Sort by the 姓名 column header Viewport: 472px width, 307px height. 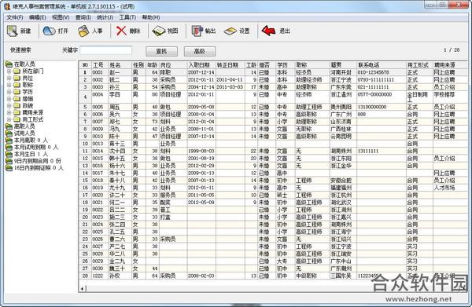pos(120,65)
